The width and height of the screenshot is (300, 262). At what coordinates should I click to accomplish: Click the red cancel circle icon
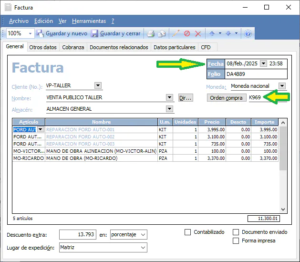coord(187,33)
